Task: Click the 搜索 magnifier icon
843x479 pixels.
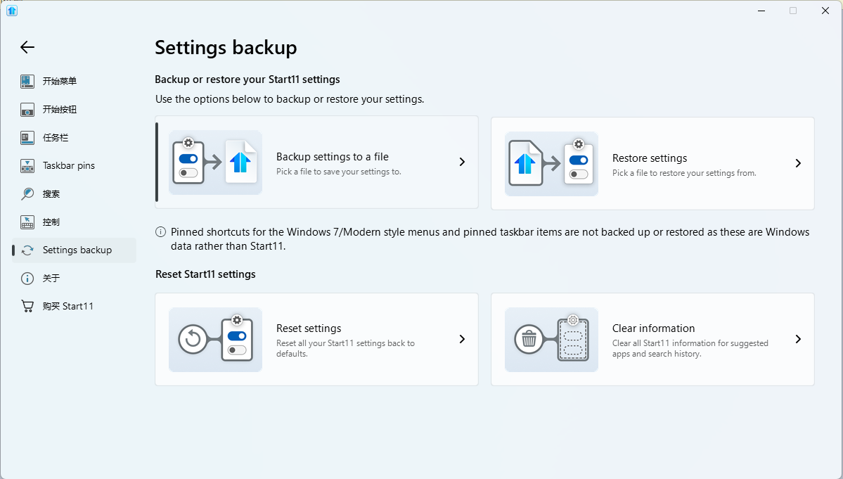Action: coord(27,194)
